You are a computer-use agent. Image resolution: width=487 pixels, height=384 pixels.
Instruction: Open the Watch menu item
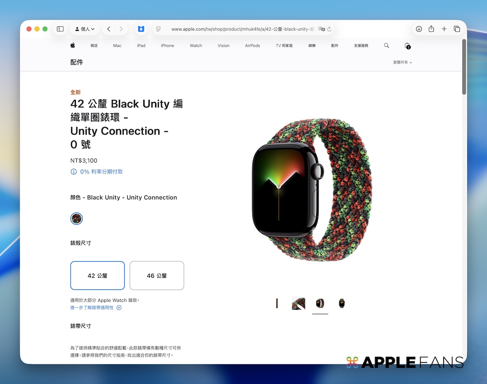196,46
